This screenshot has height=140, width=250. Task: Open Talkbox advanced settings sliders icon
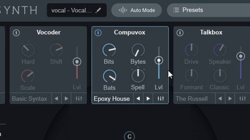click(x=243, y=98)
